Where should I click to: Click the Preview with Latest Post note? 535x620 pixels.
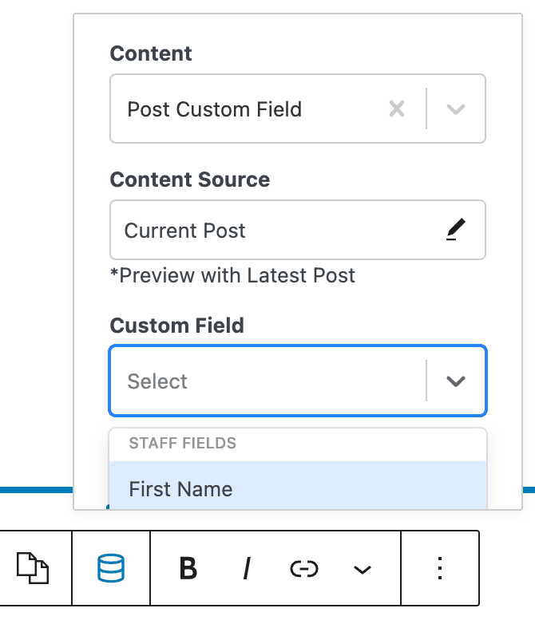(232, 276)
